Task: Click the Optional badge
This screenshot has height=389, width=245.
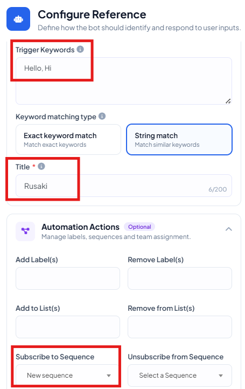Action: point(139,227)
